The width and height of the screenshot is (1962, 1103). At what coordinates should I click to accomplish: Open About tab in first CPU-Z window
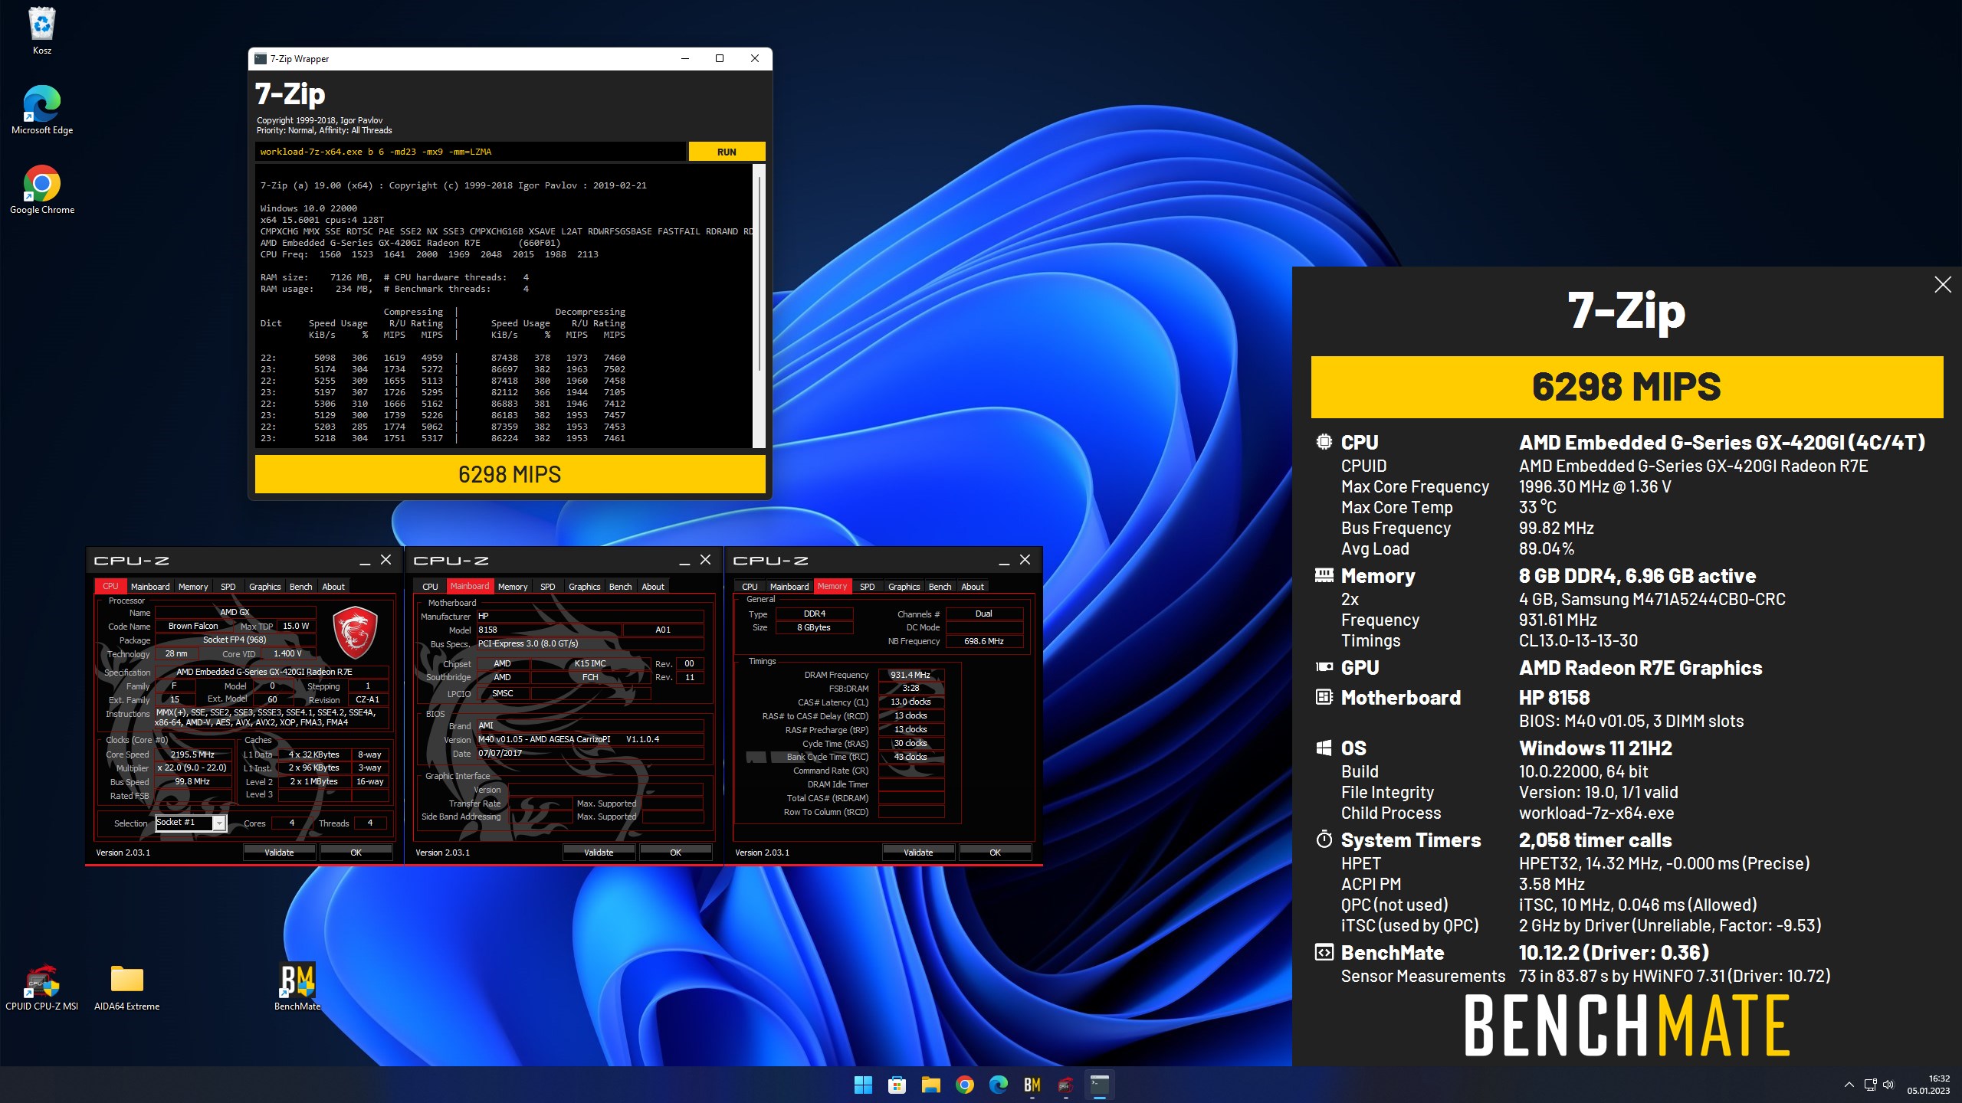[x=333, y=586]
